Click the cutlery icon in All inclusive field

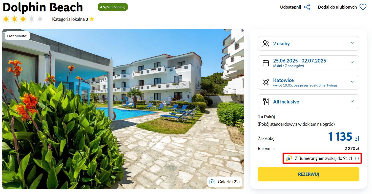click(266, 102)
